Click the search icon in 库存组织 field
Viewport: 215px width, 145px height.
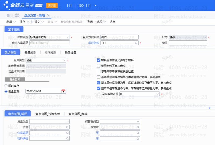click(136, 43)
